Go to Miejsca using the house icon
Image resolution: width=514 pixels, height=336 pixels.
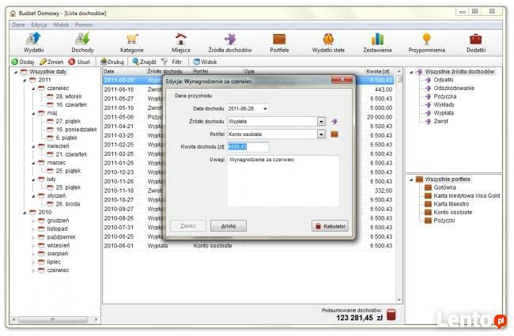180,42
